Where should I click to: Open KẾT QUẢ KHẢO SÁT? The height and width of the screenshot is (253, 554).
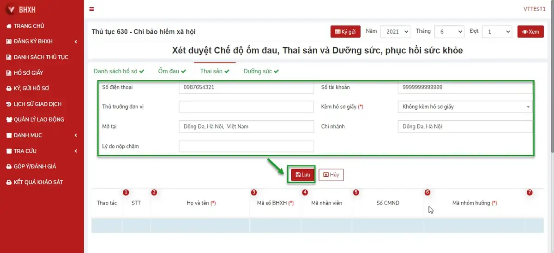pyautogui.click(x=38, y=182)
